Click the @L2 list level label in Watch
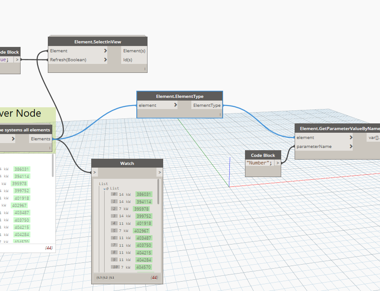380x291 pixels. pyautogui.click(x=106, y=278)
